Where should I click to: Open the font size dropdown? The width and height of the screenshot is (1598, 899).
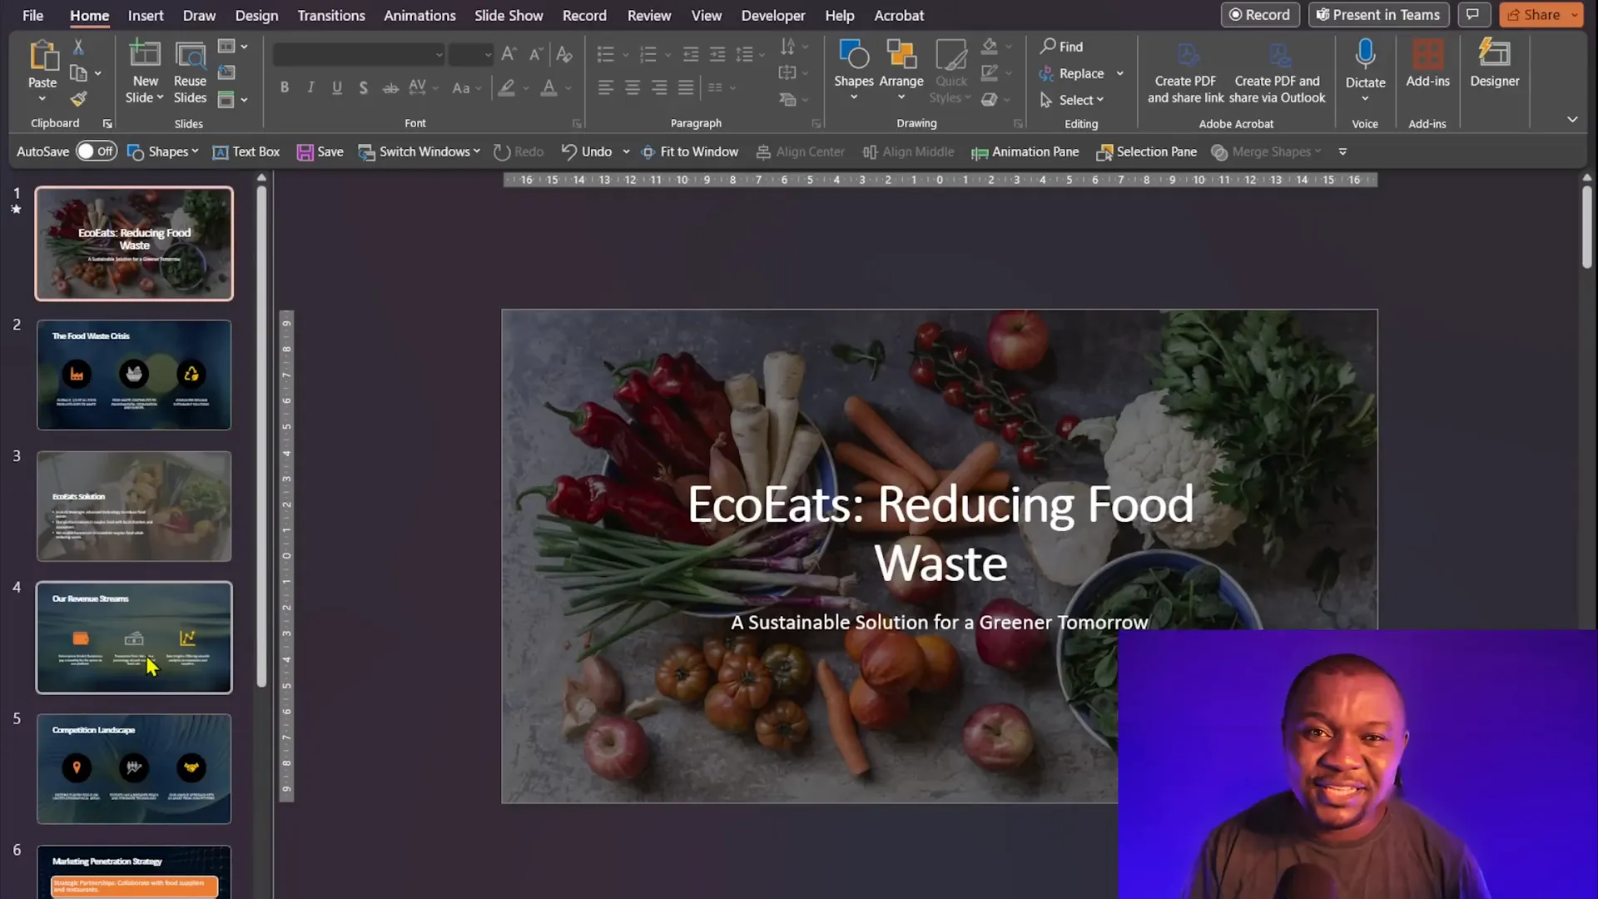488,55
